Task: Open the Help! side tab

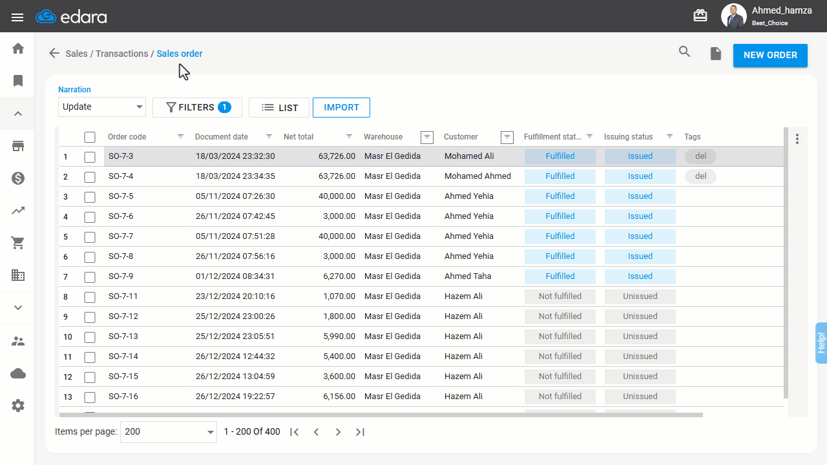Action: [x=821, y=342]
